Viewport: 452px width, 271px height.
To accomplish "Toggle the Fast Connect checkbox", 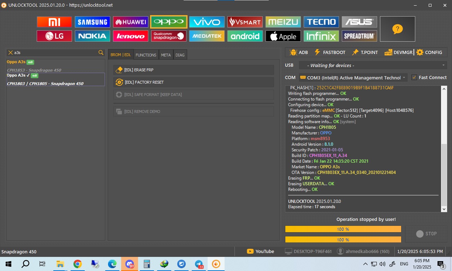I will [414, 77].
